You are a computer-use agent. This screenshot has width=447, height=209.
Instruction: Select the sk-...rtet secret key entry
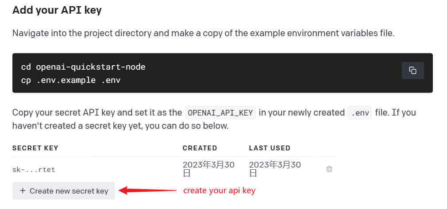[34, 169]
